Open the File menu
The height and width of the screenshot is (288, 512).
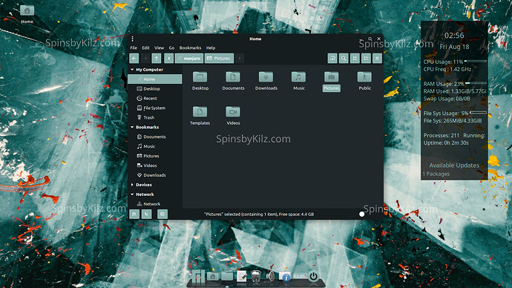tap(134, 48)
